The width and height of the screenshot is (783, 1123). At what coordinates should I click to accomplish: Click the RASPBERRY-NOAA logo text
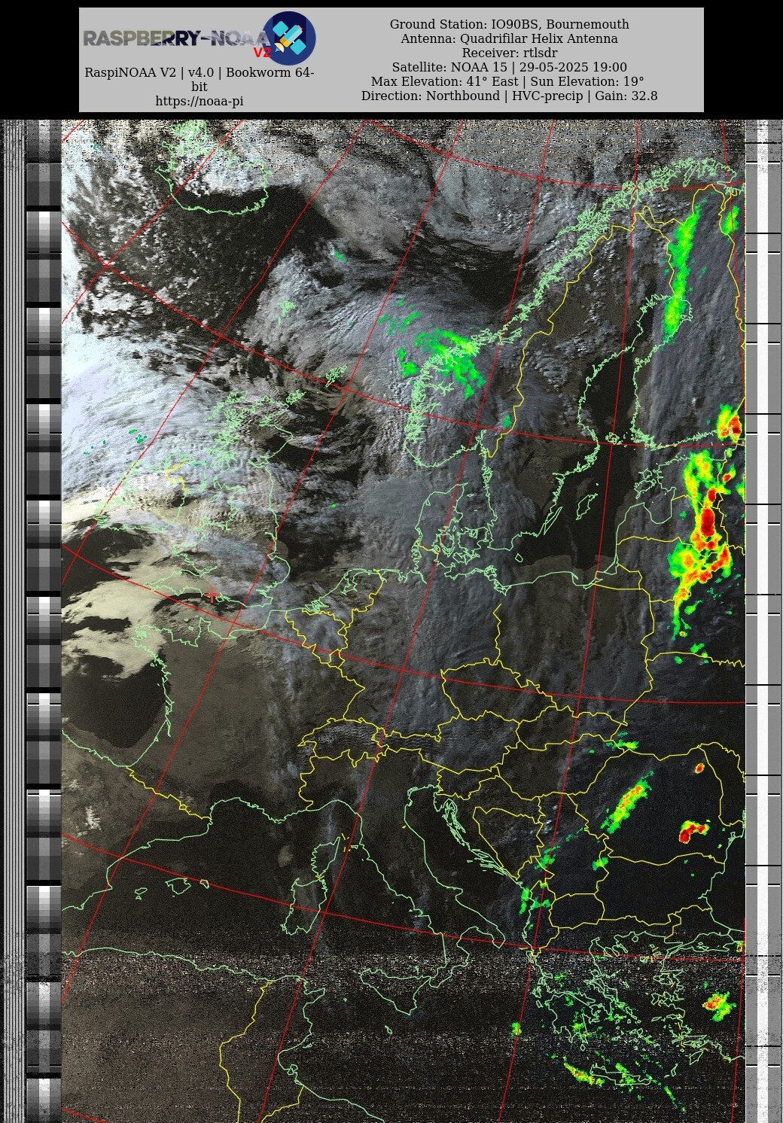click(x=176, y=38)
